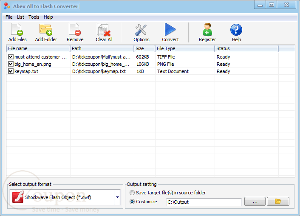
Task: Uncheck the keymap.txt checkbox
Action: 11,71
